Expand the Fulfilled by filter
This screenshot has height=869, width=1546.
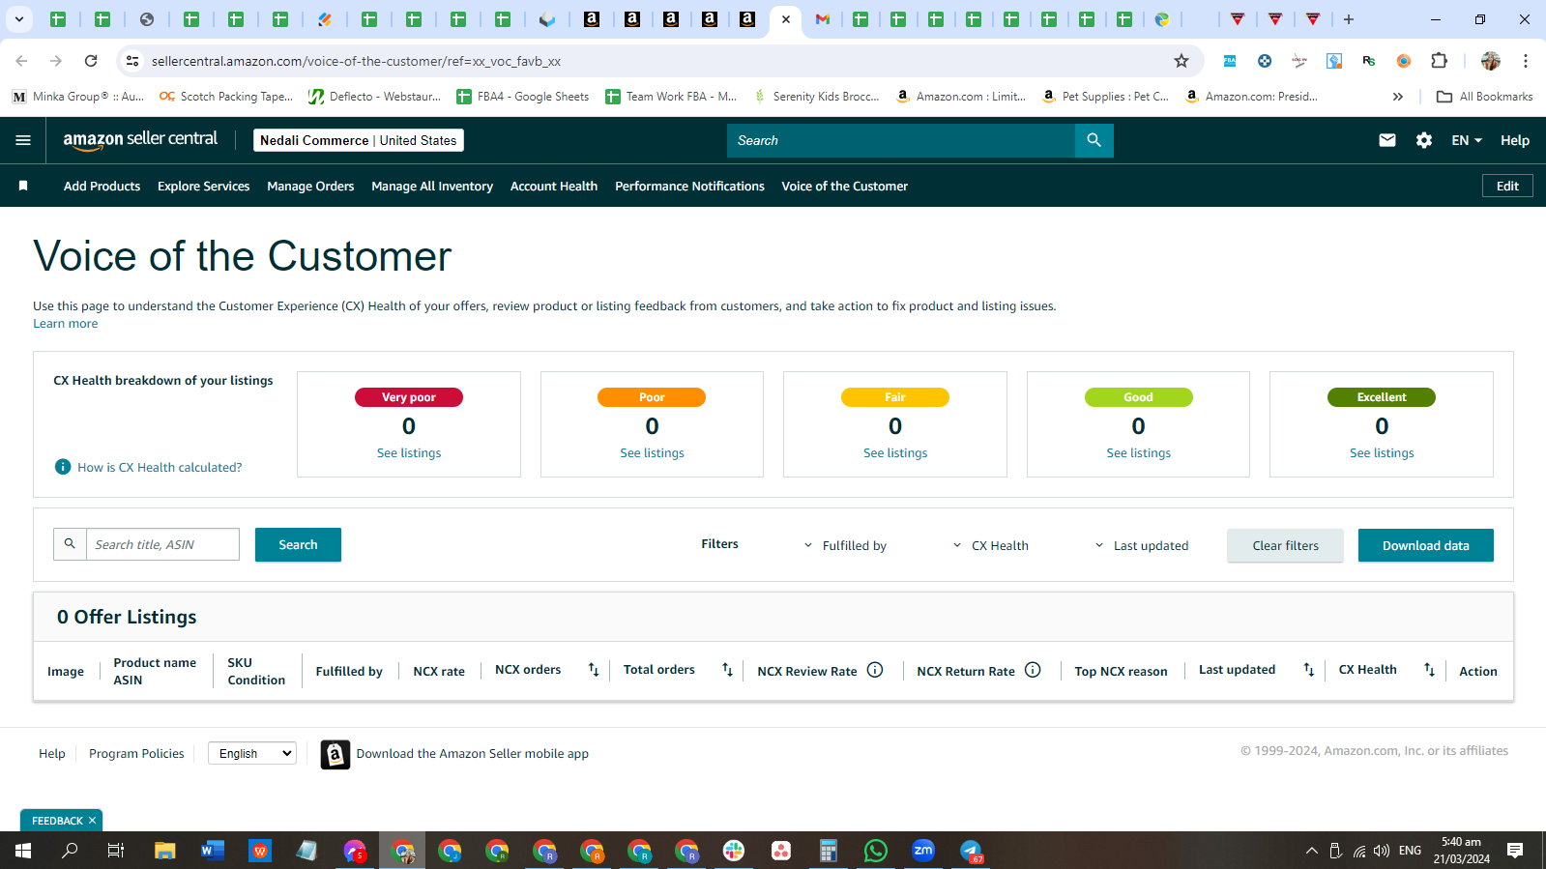tap(845, 545)
